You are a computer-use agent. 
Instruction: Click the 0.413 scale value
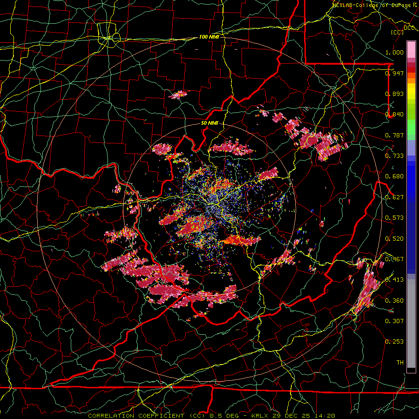click(x=394, y=280)
